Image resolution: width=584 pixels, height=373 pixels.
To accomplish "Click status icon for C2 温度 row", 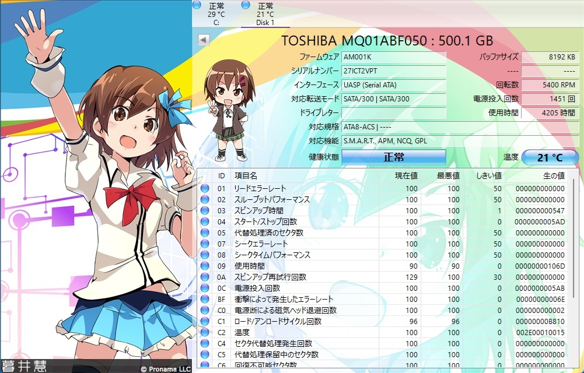I will [205, 332].
